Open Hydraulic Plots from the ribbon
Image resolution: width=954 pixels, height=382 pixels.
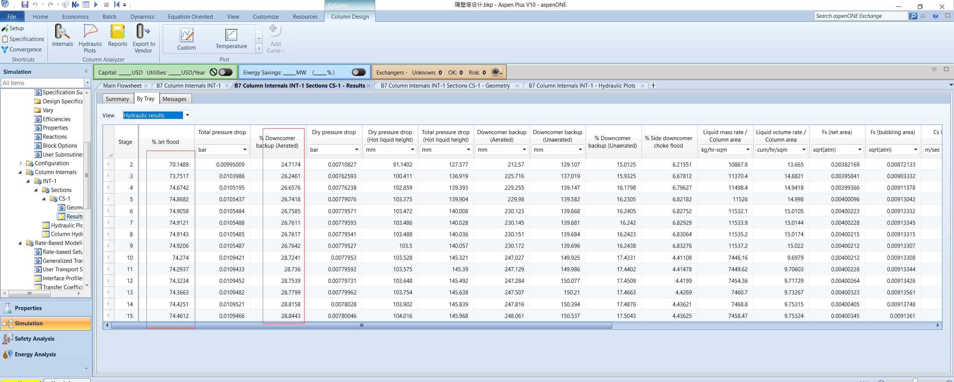[x=90, y=38]
